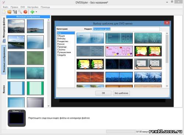Click the OK button in template dialog
Image resolution: width=184 pixels, height=135 pixels.
(x=103, y=93)
